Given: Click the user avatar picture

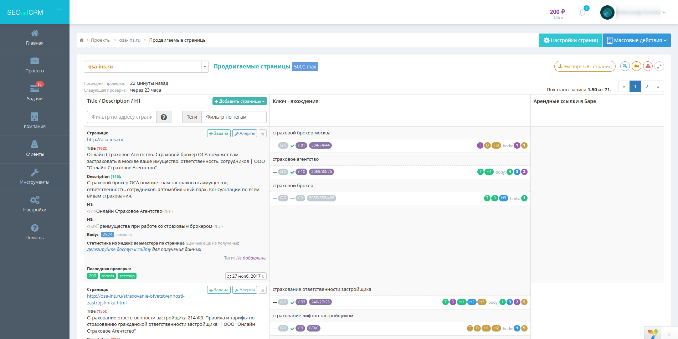Looking at the screenshot, I should click(x=607, y=12).
